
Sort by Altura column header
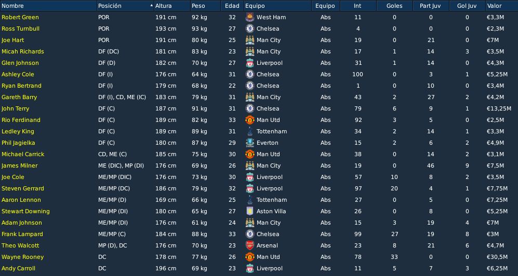[172, 6]
